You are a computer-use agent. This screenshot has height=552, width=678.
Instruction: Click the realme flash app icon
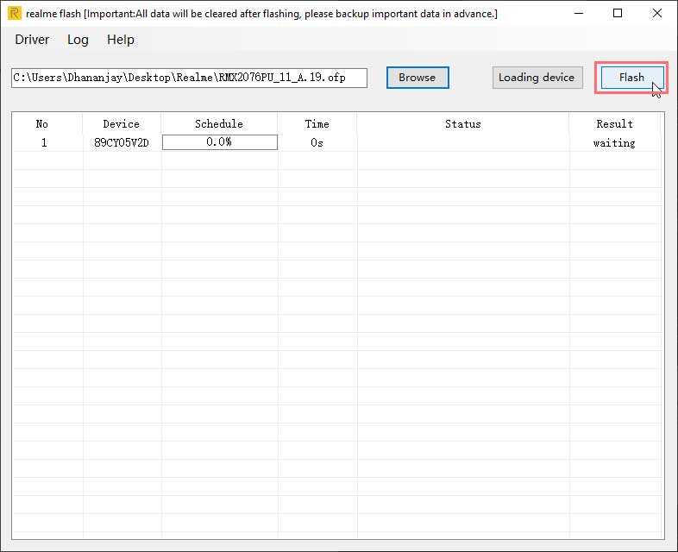(14, 14)
